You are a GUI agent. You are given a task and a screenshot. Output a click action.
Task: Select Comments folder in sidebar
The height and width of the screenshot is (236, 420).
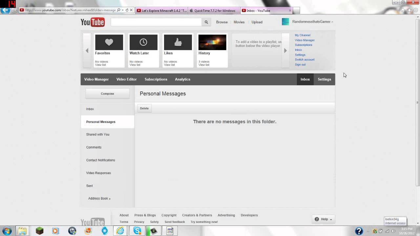pyautogui.click(x=107, y=147)
